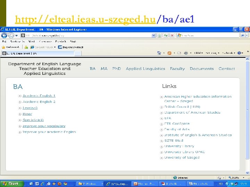Click the red Stop loading icon
Viewport: 250px width, 187px height.
pyautogui.click(x=172, y=35)
